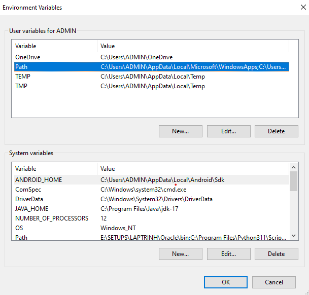Select JAVA_HOME system variable
Screen dimensions: 309x295
click(x=32, y=208)
